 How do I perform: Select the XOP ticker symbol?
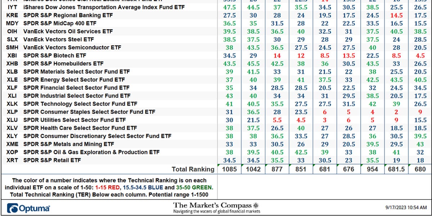(x=13, y=152)
